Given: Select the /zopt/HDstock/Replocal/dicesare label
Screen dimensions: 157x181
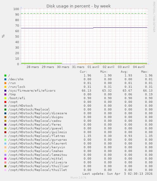Looking at the screenshot, I should tap(38, 113).
